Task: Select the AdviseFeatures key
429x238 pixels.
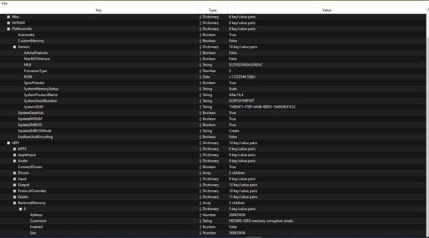Action: coord(36,53)
